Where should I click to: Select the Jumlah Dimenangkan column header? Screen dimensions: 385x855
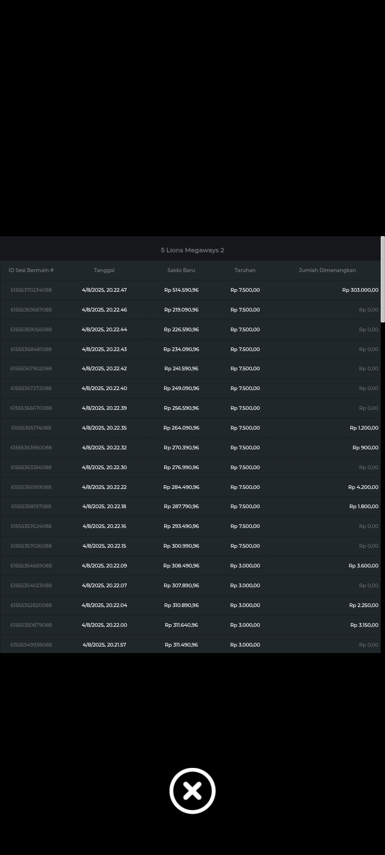[x=327, y=270]
